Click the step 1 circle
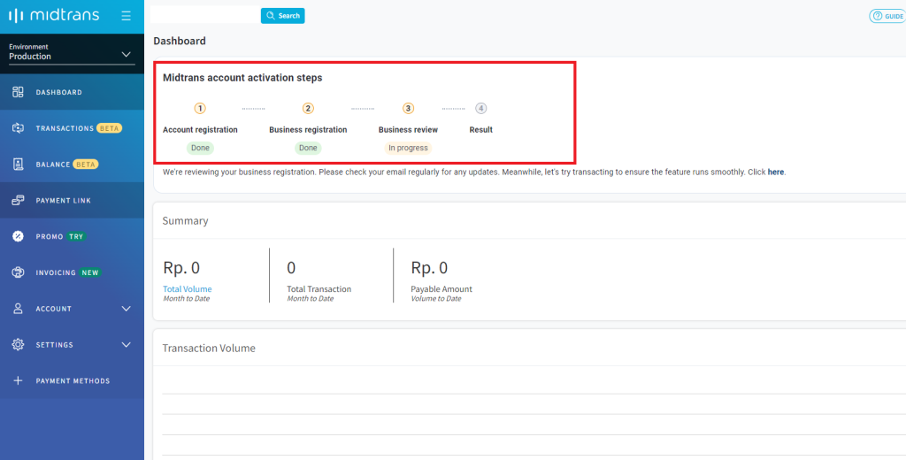The image size is (906, 460). pyautogui.click(x=200, y=108)
